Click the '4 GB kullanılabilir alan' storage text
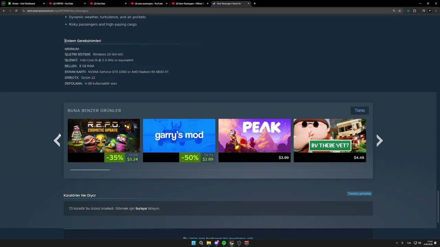Viewport: 440px width, 247px height. tap(101, 83)
